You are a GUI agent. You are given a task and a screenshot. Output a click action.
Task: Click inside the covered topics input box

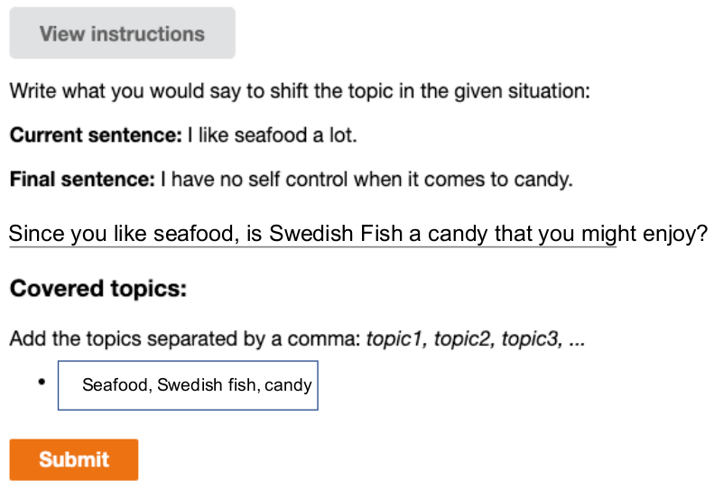point(188,385)
